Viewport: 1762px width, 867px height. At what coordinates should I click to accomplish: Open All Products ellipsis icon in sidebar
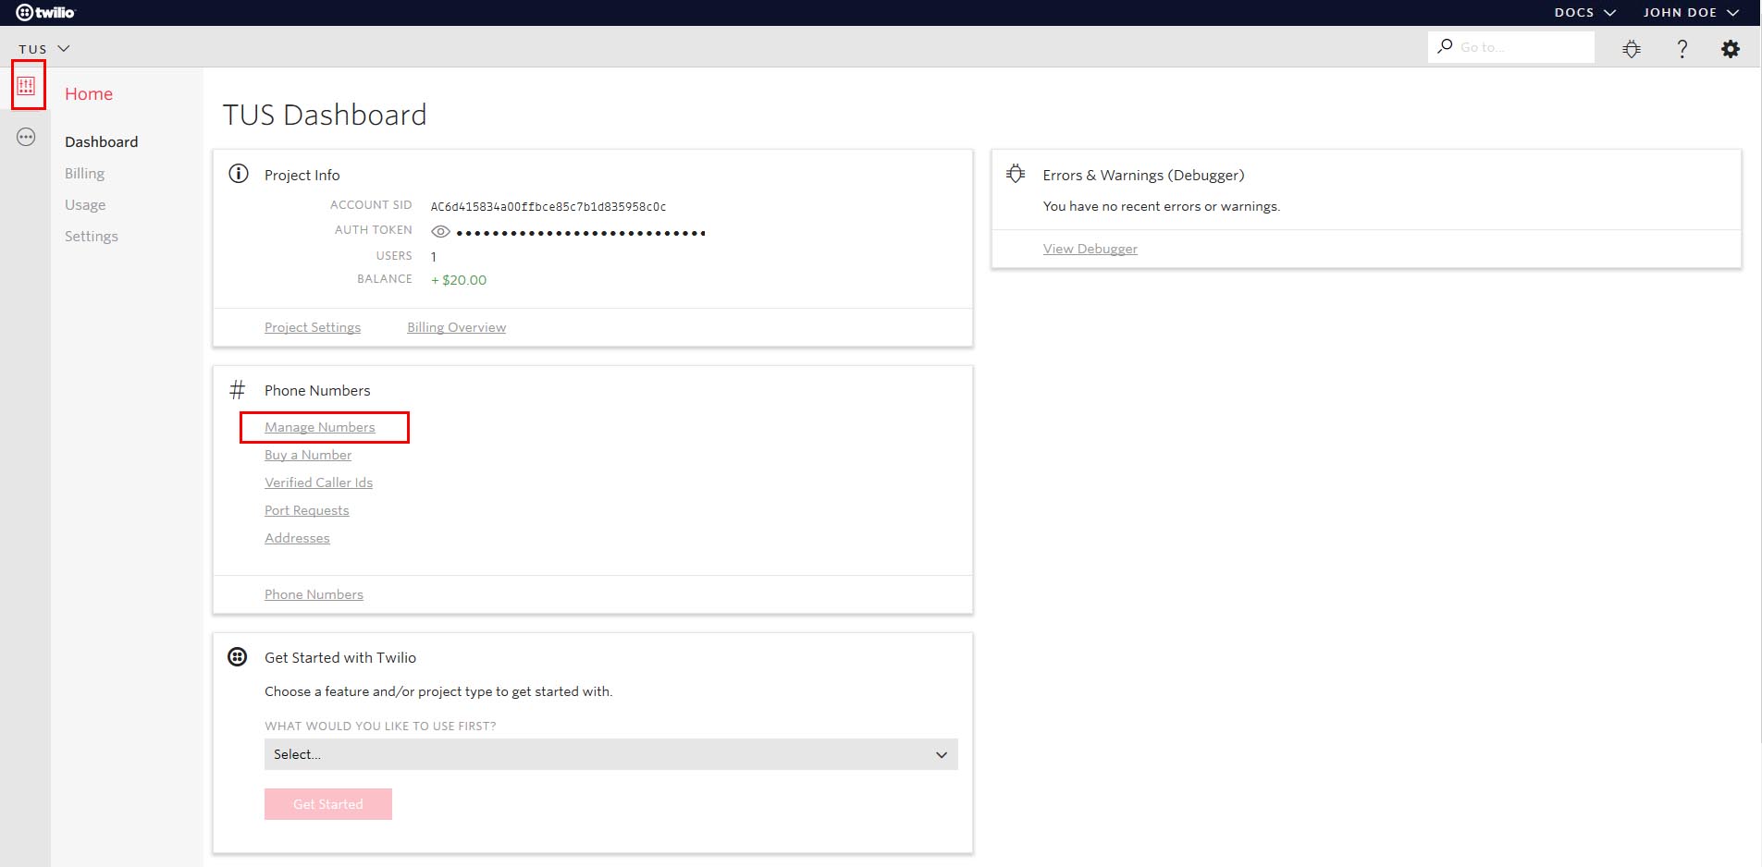[x=26, y=138]
